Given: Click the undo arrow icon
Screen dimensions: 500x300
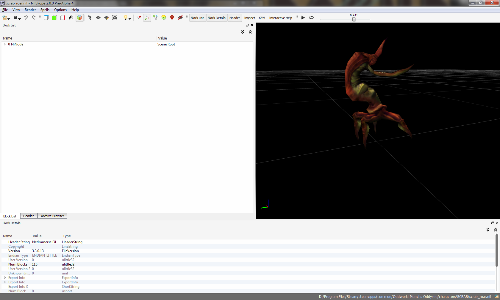Looking at the screenshot, I should (x=26, y=18).
